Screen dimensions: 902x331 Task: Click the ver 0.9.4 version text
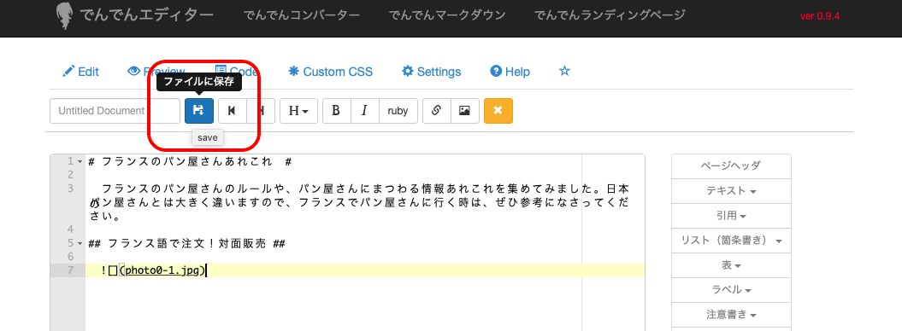point(820,16)
